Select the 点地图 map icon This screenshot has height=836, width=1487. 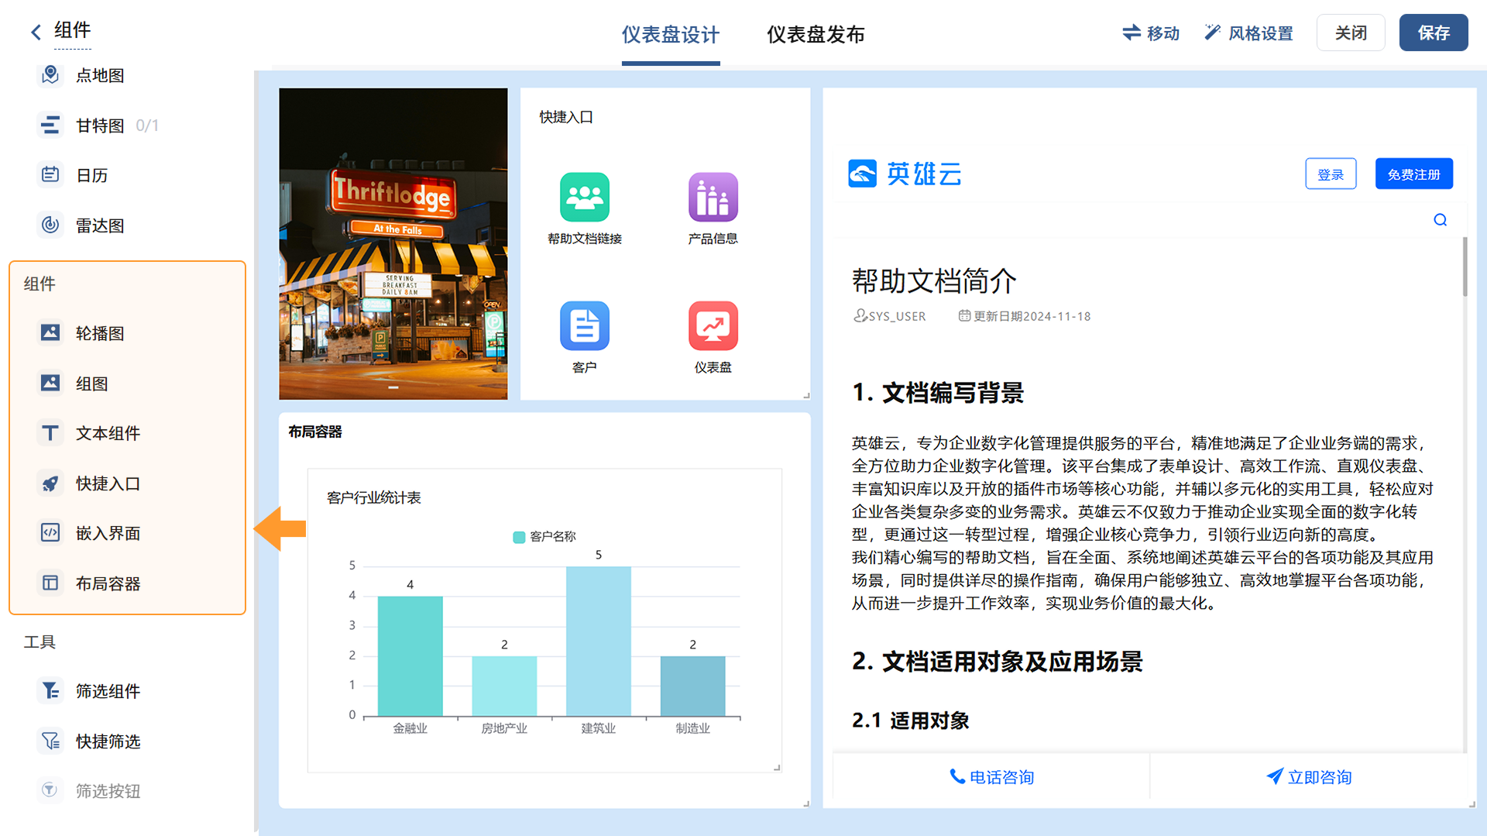pyautogui.click(x=50, y=75)
